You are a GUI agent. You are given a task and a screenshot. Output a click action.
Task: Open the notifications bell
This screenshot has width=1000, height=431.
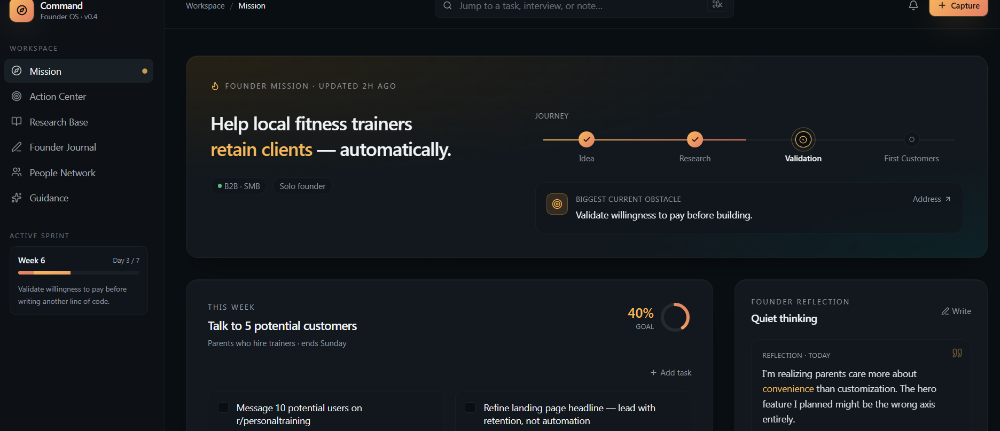click(x=913, y=6)
